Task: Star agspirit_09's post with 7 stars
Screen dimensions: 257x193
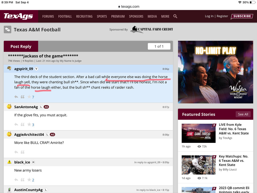Action: [x=29, y=97]
